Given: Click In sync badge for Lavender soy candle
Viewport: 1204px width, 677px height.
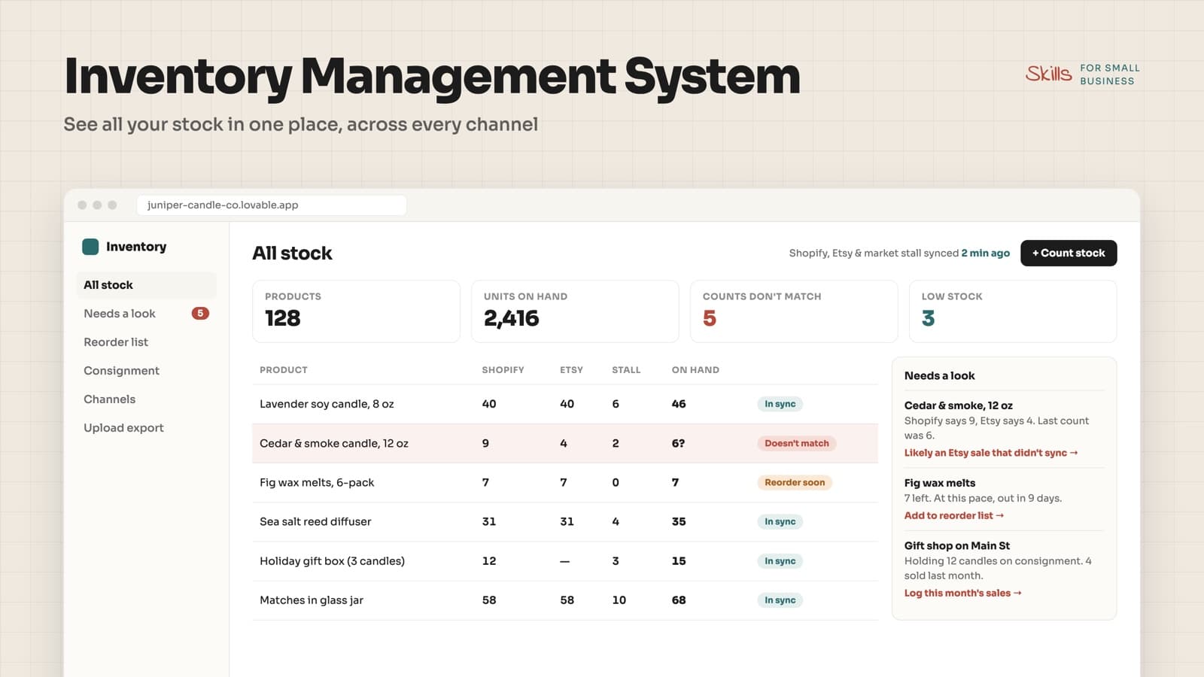Looking at the screenshot, I should 780,404.
